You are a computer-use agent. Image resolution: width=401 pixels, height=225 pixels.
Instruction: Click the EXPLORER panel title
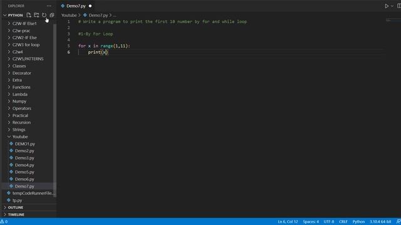click(x=16, y=6)
